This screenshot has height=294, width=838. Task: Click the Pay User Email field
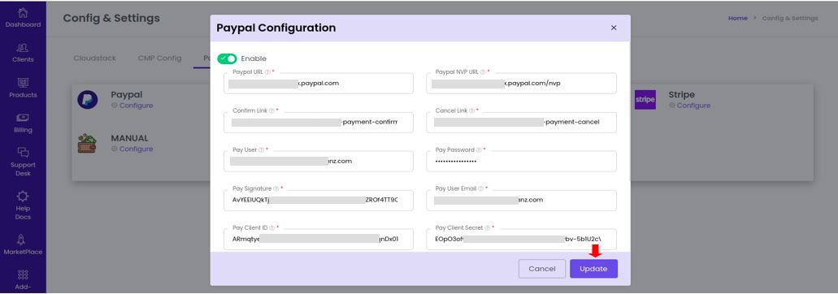click(521, 200)
